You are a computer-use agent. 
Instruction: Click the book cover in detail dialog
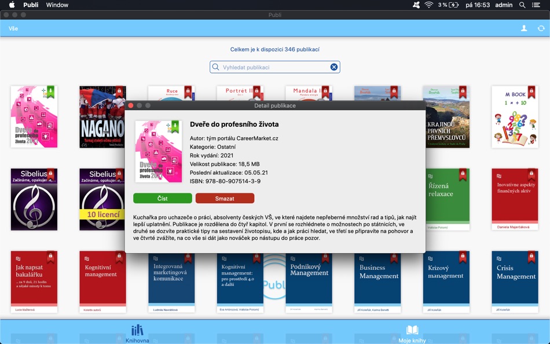(159, 152)
